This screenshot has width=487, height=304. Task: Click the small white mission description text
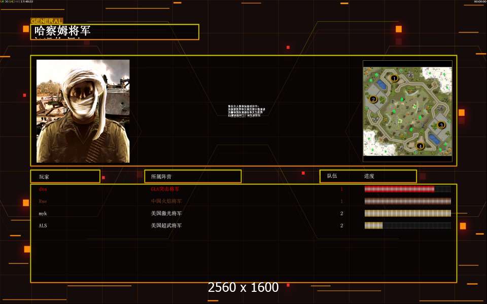(247, 111)
